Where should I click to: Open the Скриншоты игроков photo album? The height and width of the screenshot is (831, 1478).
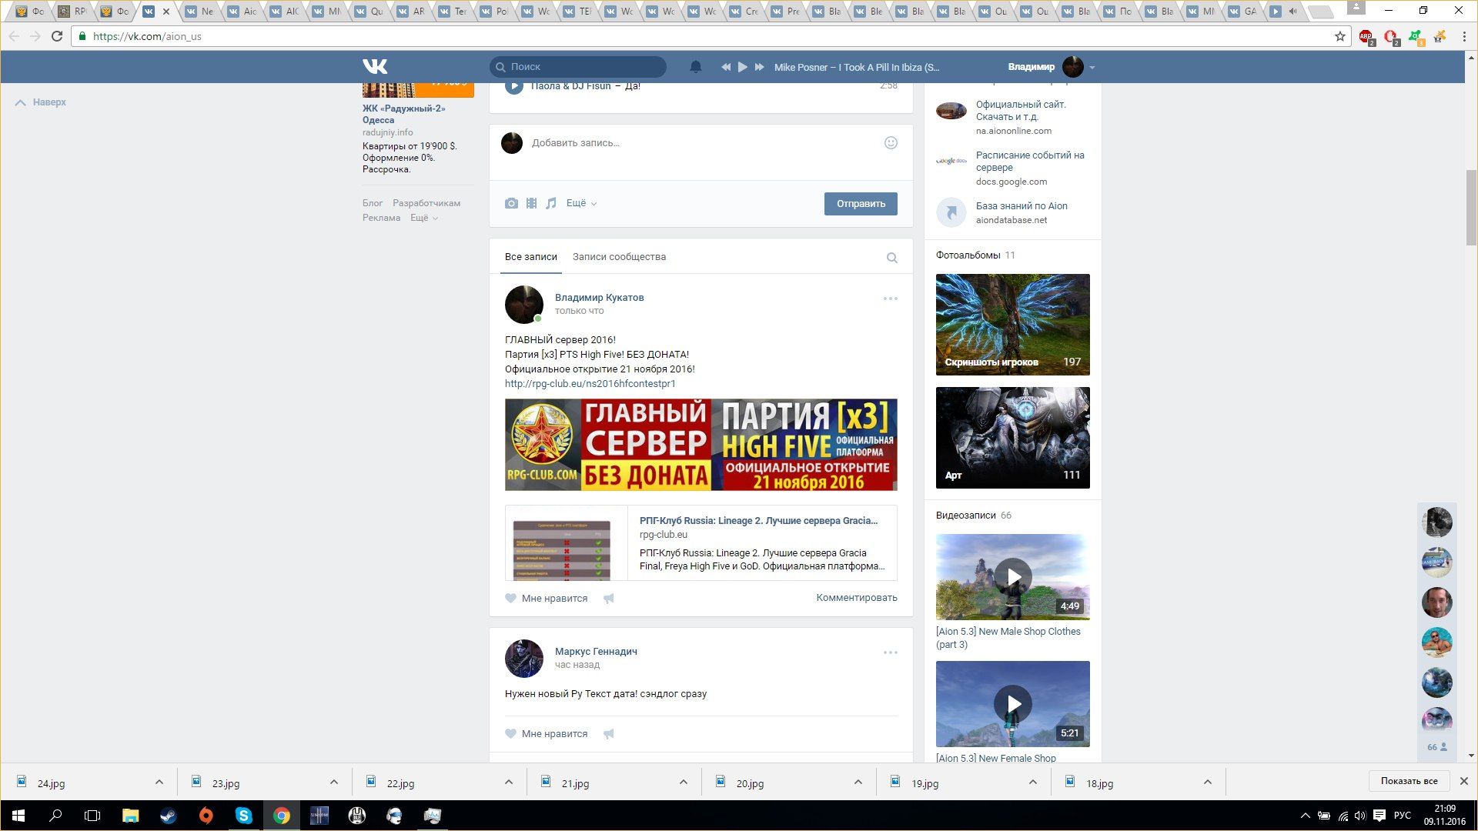click(1012, 324)
